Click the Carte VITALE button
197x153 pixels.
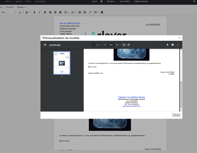[x=125, y=1]
